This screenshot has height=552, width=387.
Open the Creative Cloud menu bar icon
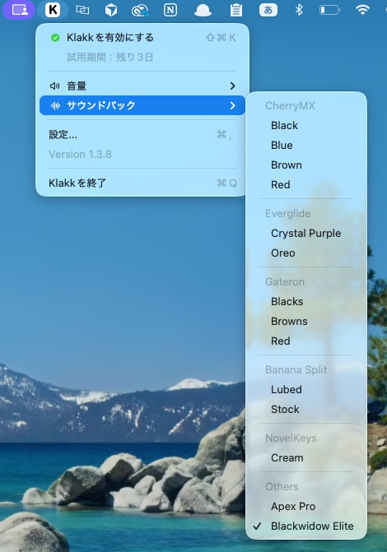tap(140, 10)
